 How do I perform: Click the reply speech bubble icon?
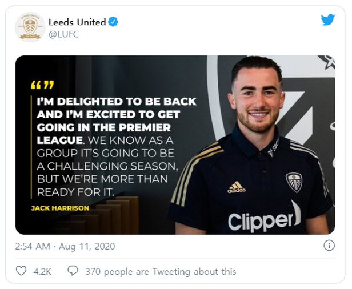click(73, 271)
